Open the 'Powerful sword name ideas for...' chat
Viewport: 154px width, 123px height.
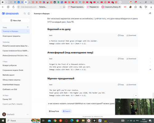coord(16,46)
